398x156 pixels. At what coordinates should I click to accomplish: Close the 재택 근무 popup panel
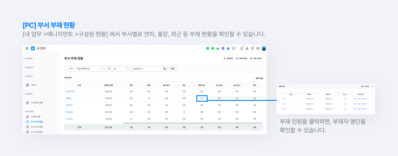pyautogui.click(x=373, y=87)
